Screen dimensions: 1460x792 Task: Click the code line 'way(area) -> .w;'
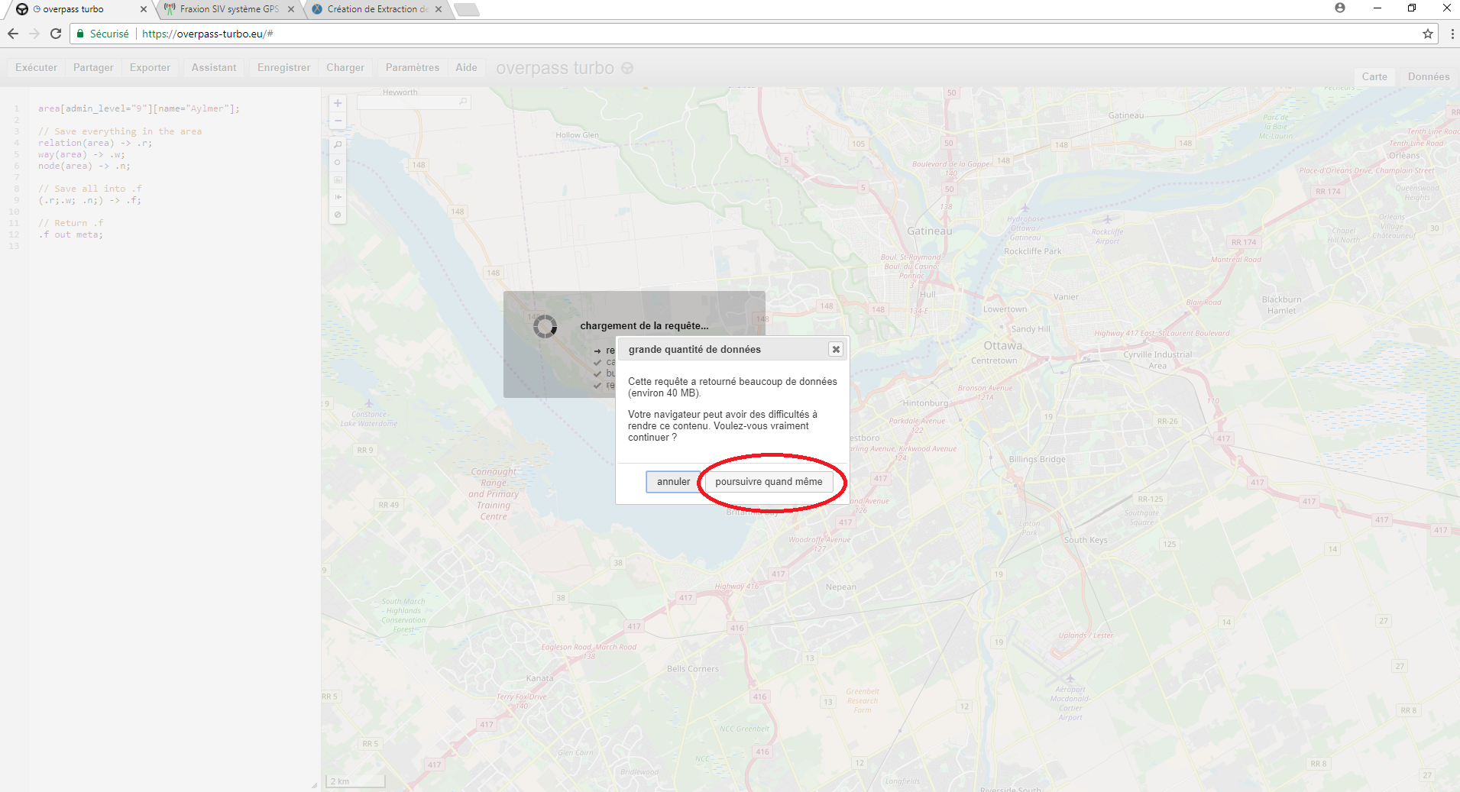(x=81, y=154)
